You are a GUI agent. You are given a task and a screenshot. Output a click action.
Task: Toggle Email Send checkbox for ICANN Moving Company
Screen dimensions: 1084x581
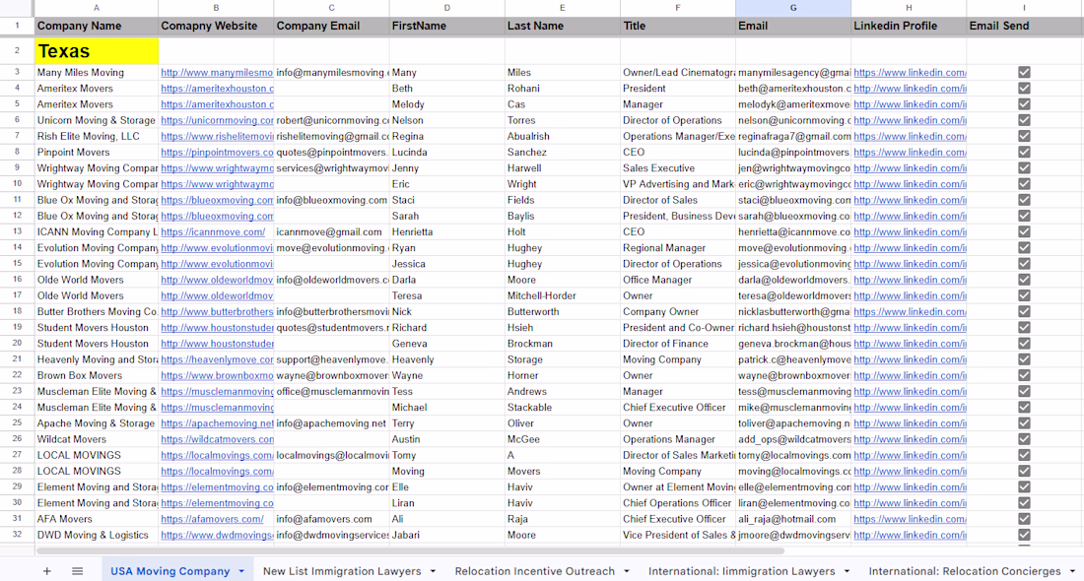point(1024,232)
